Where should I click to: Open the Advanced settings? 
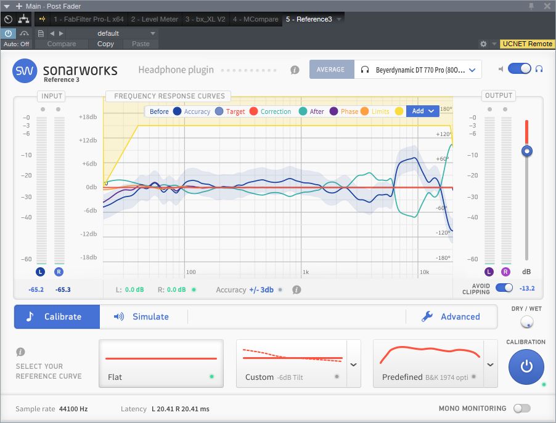pos(451,316)
